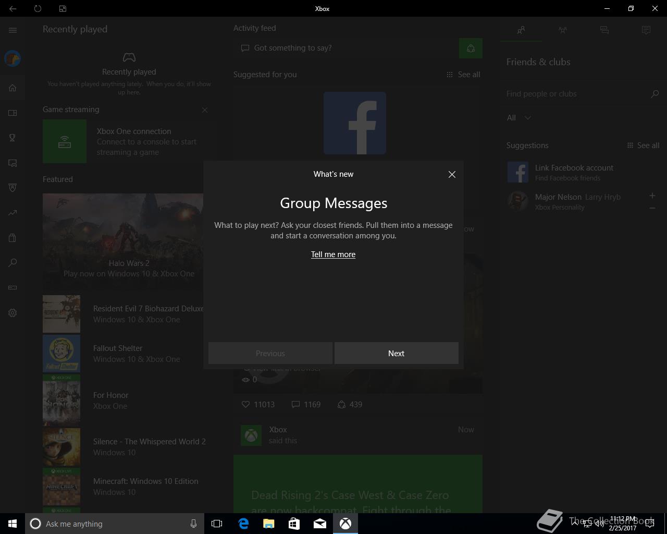Open comments with 1169 count
The width and height of the screenshot is (667, 534).
tap(306, 405)
